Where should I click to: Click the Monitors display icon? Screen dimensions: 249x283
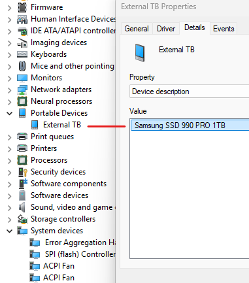pyautogui.click(x=22, y=78)
